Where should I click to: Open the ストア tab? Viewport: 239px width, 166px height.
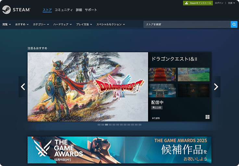47,10
